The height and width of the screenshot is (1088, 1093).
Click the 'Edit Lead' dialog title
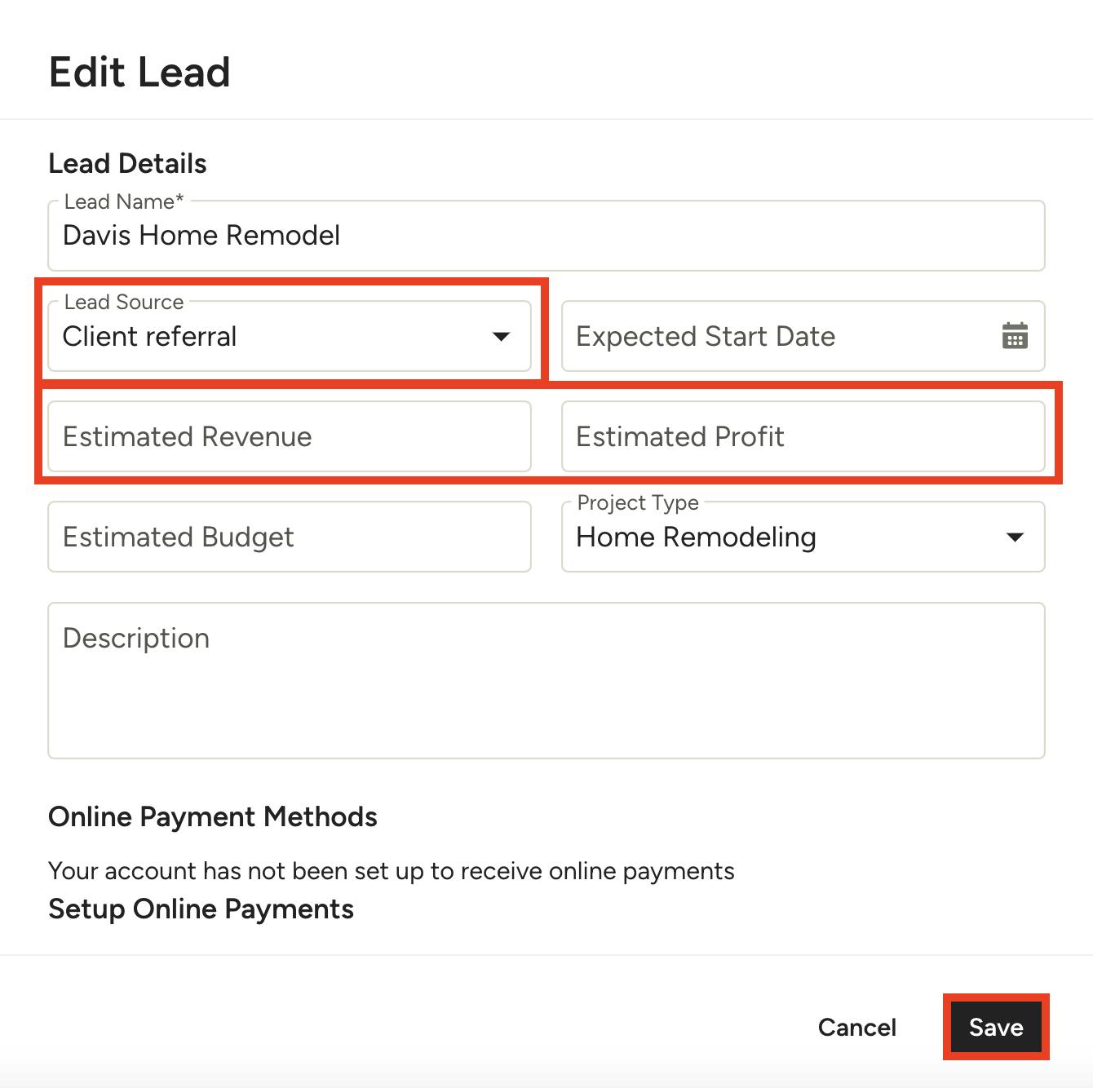pos(139,72)
